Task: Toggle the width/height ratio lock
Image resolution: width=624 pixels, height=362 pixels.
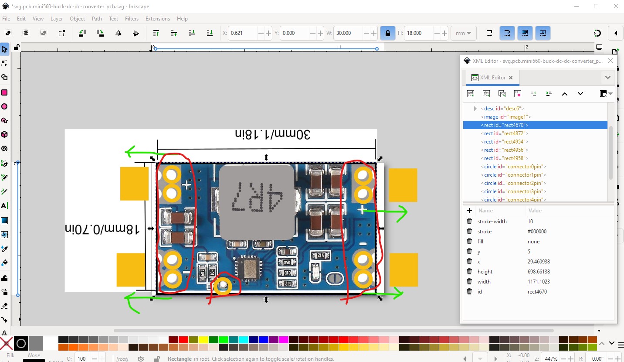Action: coord(387,33)
